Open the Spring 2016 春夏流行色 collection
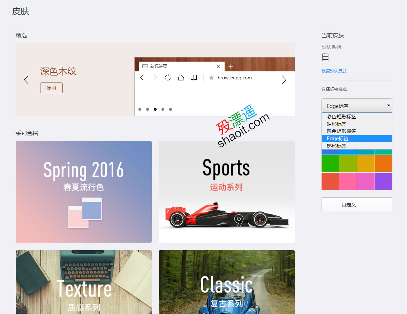This screenshot has height=314, width=407. coord(84,192)
